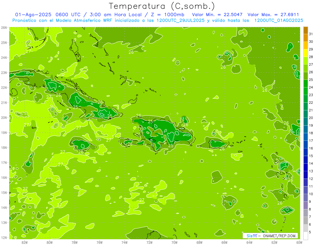Viewport: 318px width, 246px height.
Task: Click the '60W' longitude axis label
Action: click(x=299, y=242)
